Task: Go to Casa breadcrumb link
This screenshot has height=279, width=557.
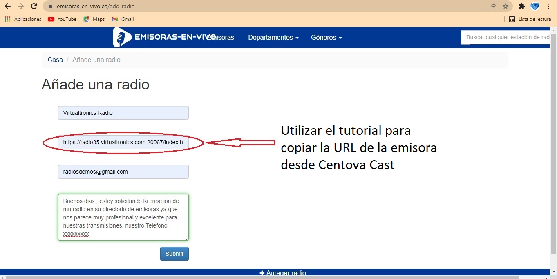Action: [55, 60]
